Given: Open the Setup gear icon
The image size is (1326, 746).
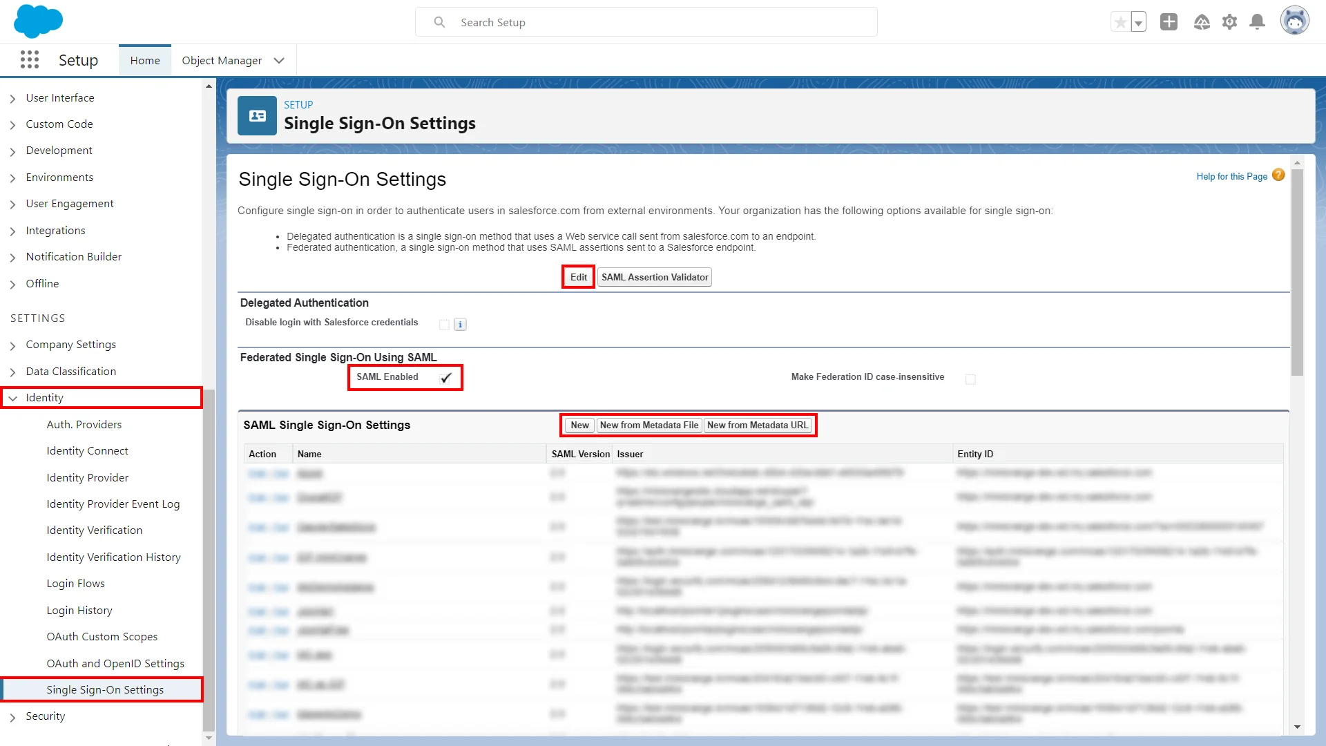Looking at the screenshot, I should [1229, 21].
